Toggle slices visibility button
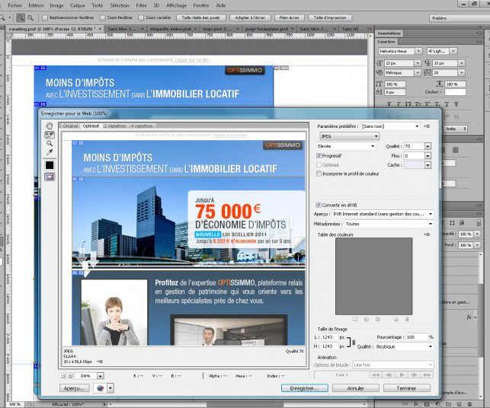Screen dimensions: 490x408 click(50, 176)
